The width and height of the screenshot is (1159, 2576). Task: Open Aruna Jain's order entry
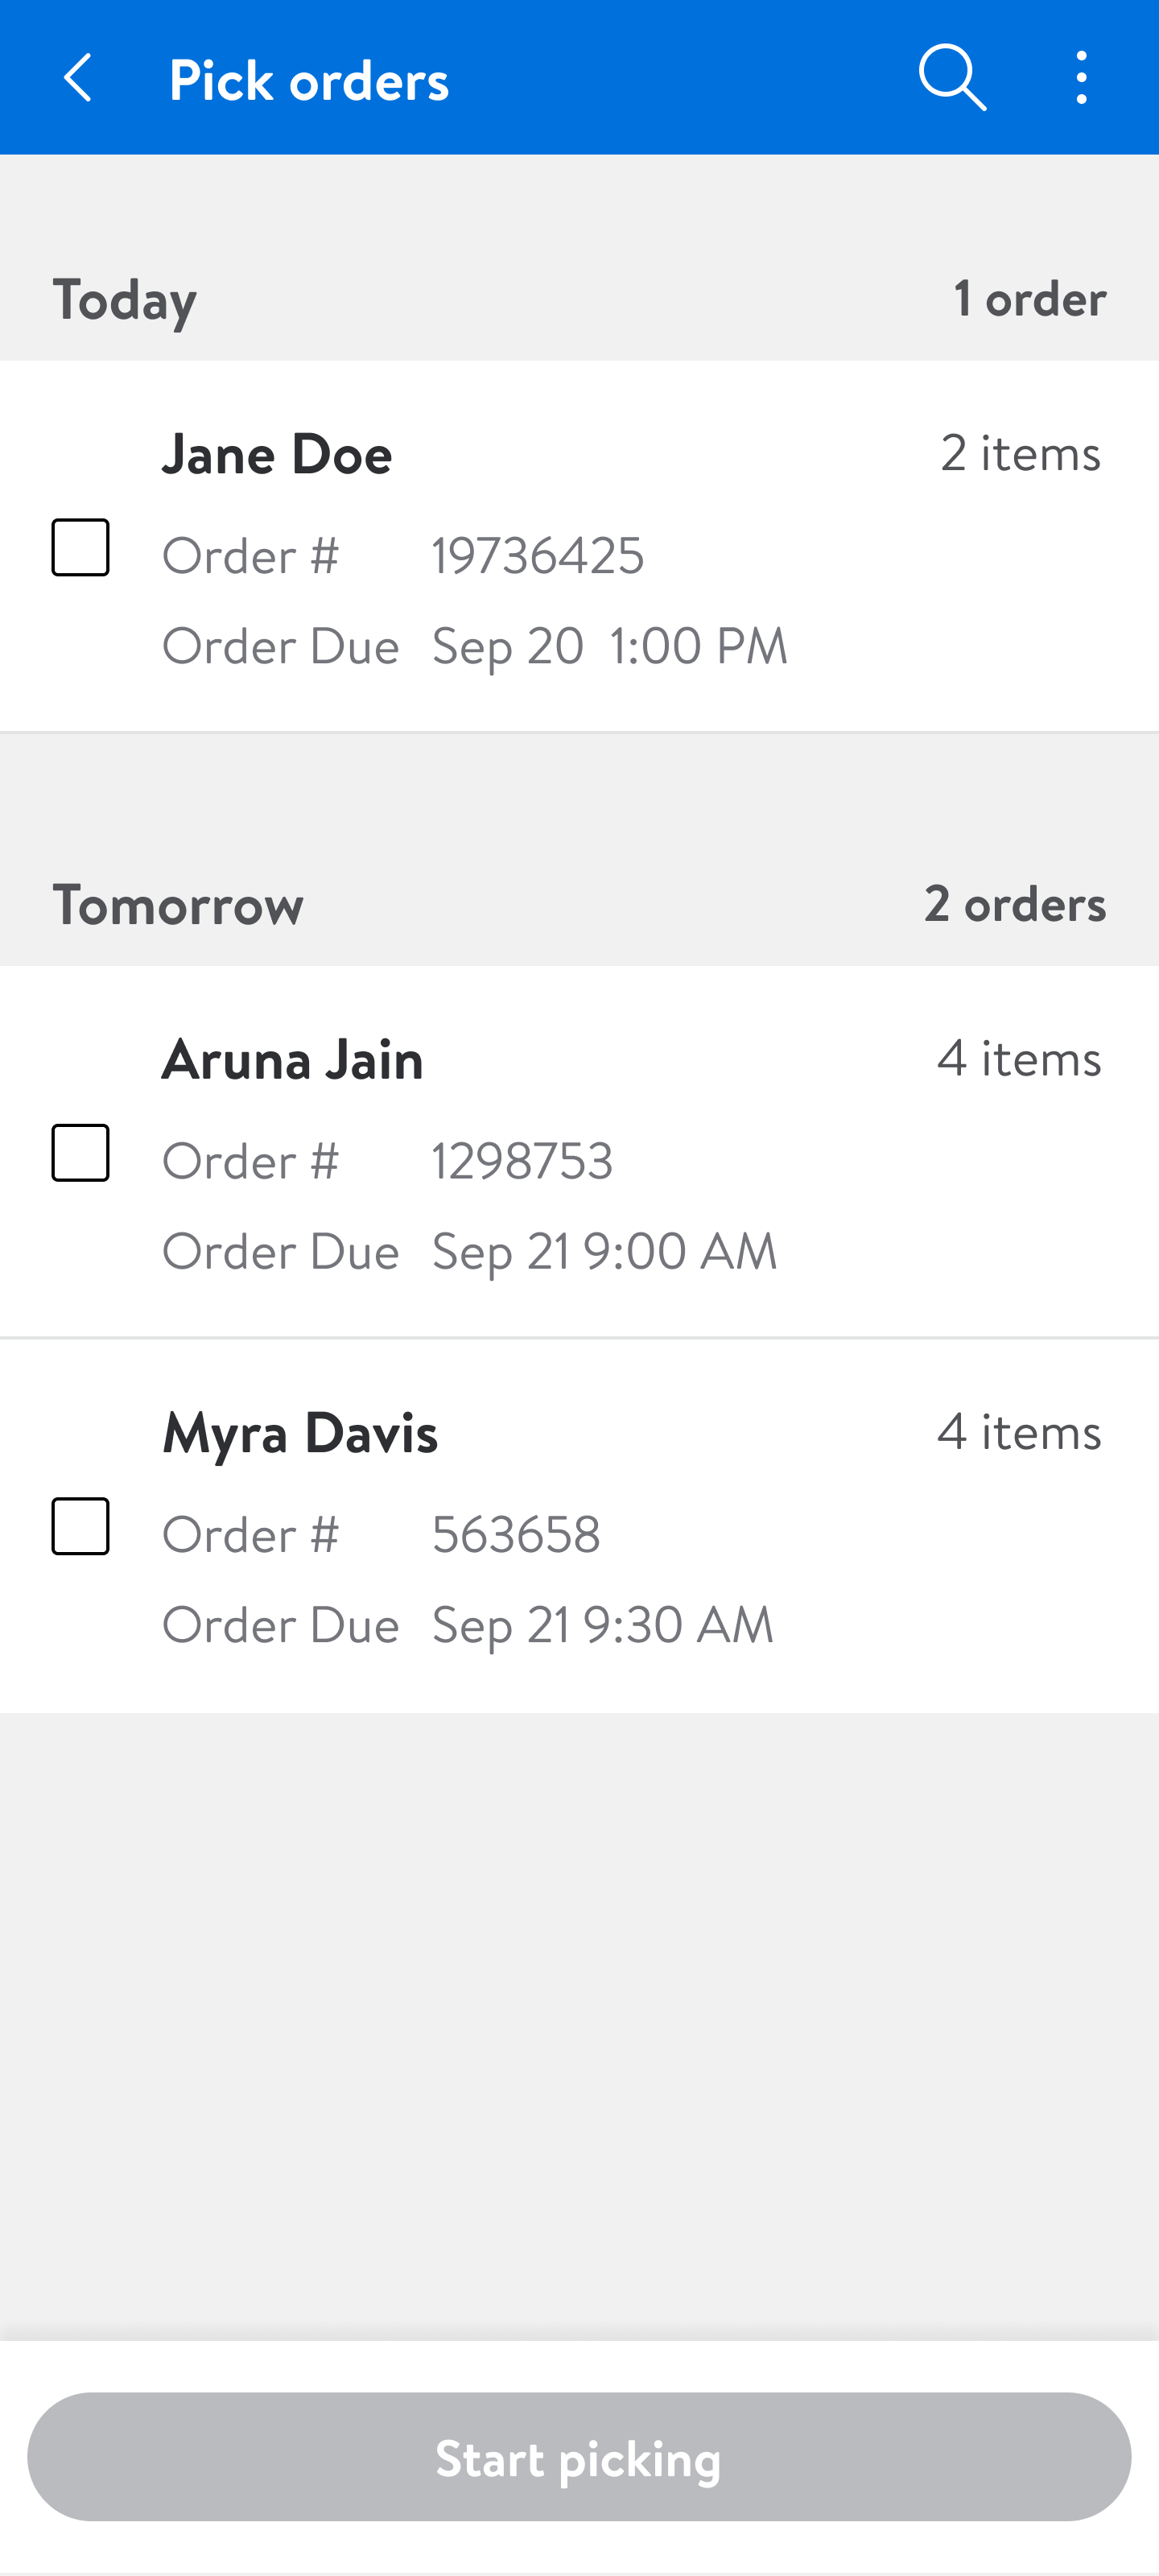293,1059
